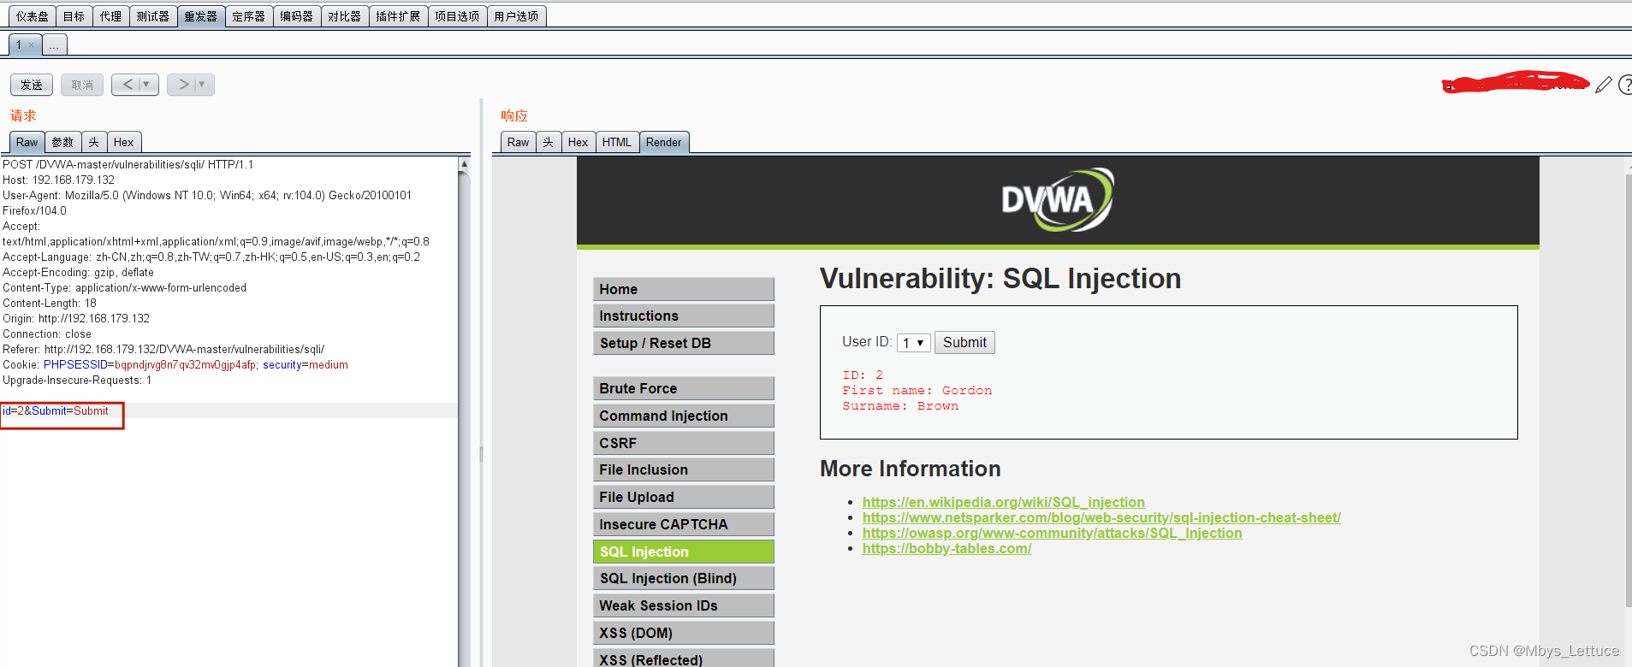Screen dimensions: 1632x667
Task: Open the bobby-tables.com link
Action: click(x=947, y=548)
